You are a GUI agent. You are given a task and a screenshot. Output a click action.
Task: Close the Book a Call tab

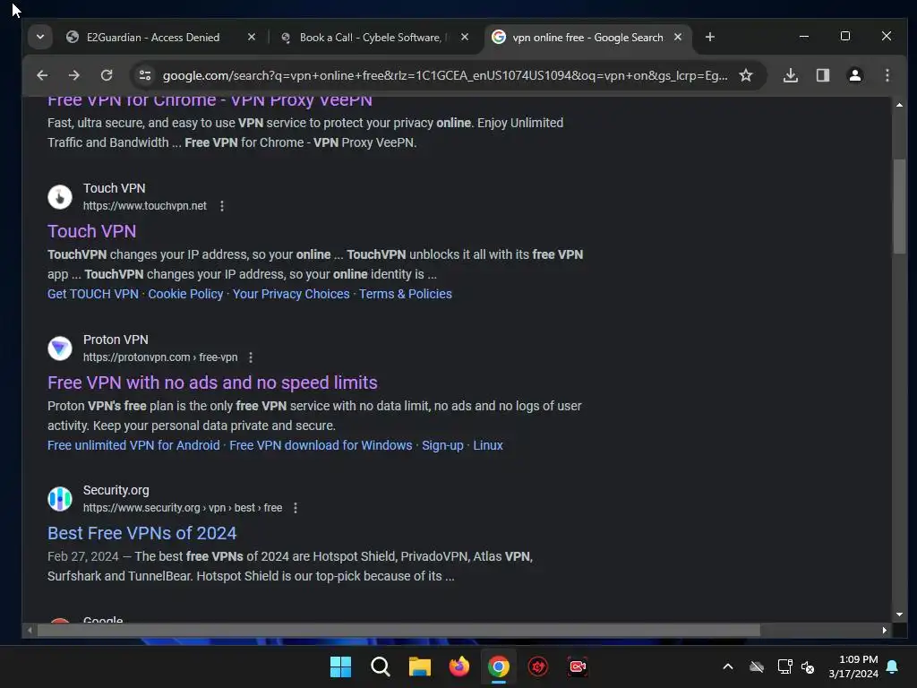(465, 37)
